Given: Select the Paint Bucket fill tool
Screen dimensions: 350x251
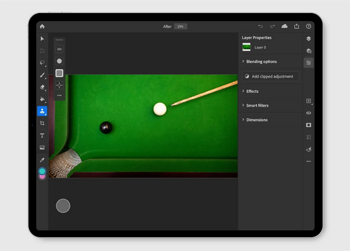Looking at the screenshot, I should (42, 99).
